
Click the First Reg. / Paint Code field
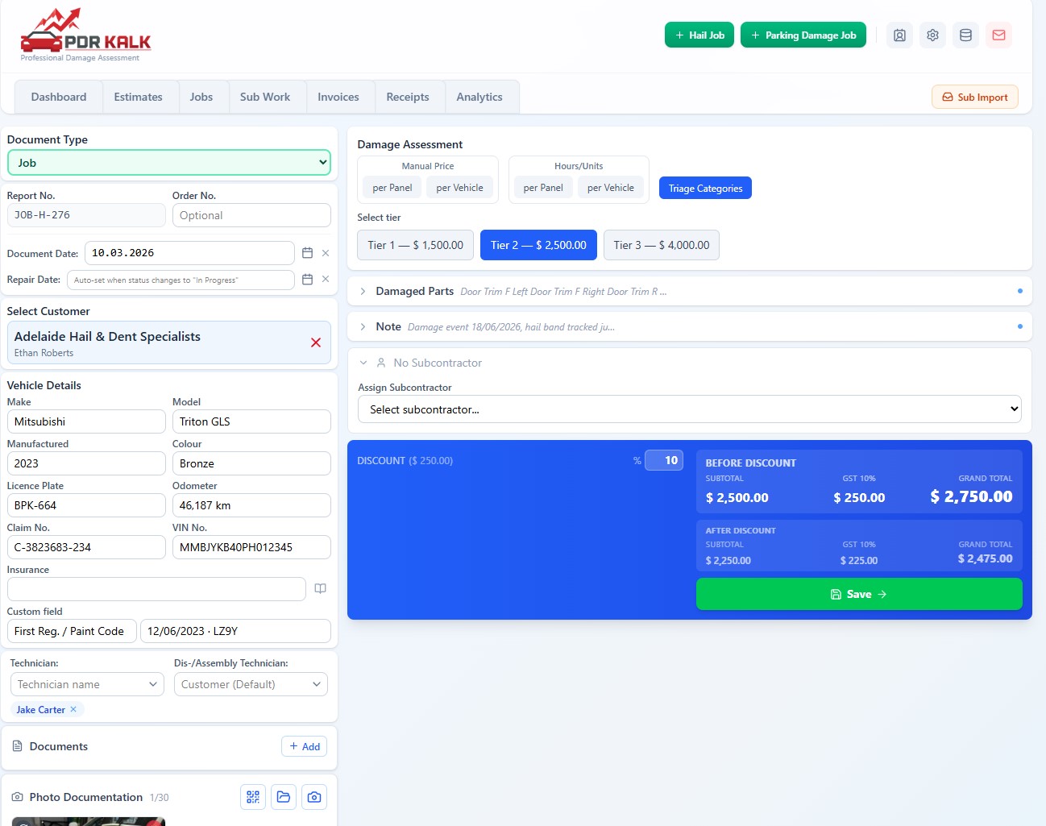pyautogui.click(x=71, y=631)
